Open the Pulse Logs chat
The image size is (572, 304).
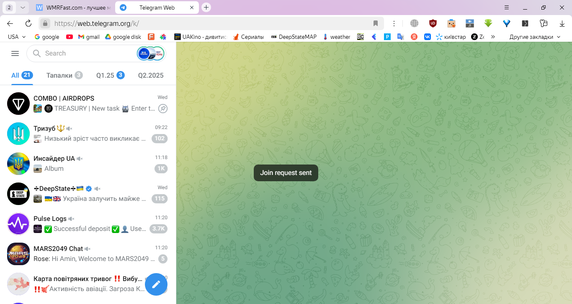click(88, 223)
